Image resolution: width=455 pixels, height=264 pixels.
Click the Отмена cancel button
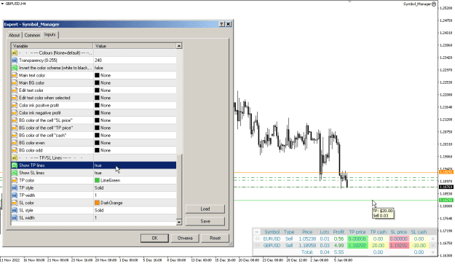pyautogui.click(x=185, y=238)
